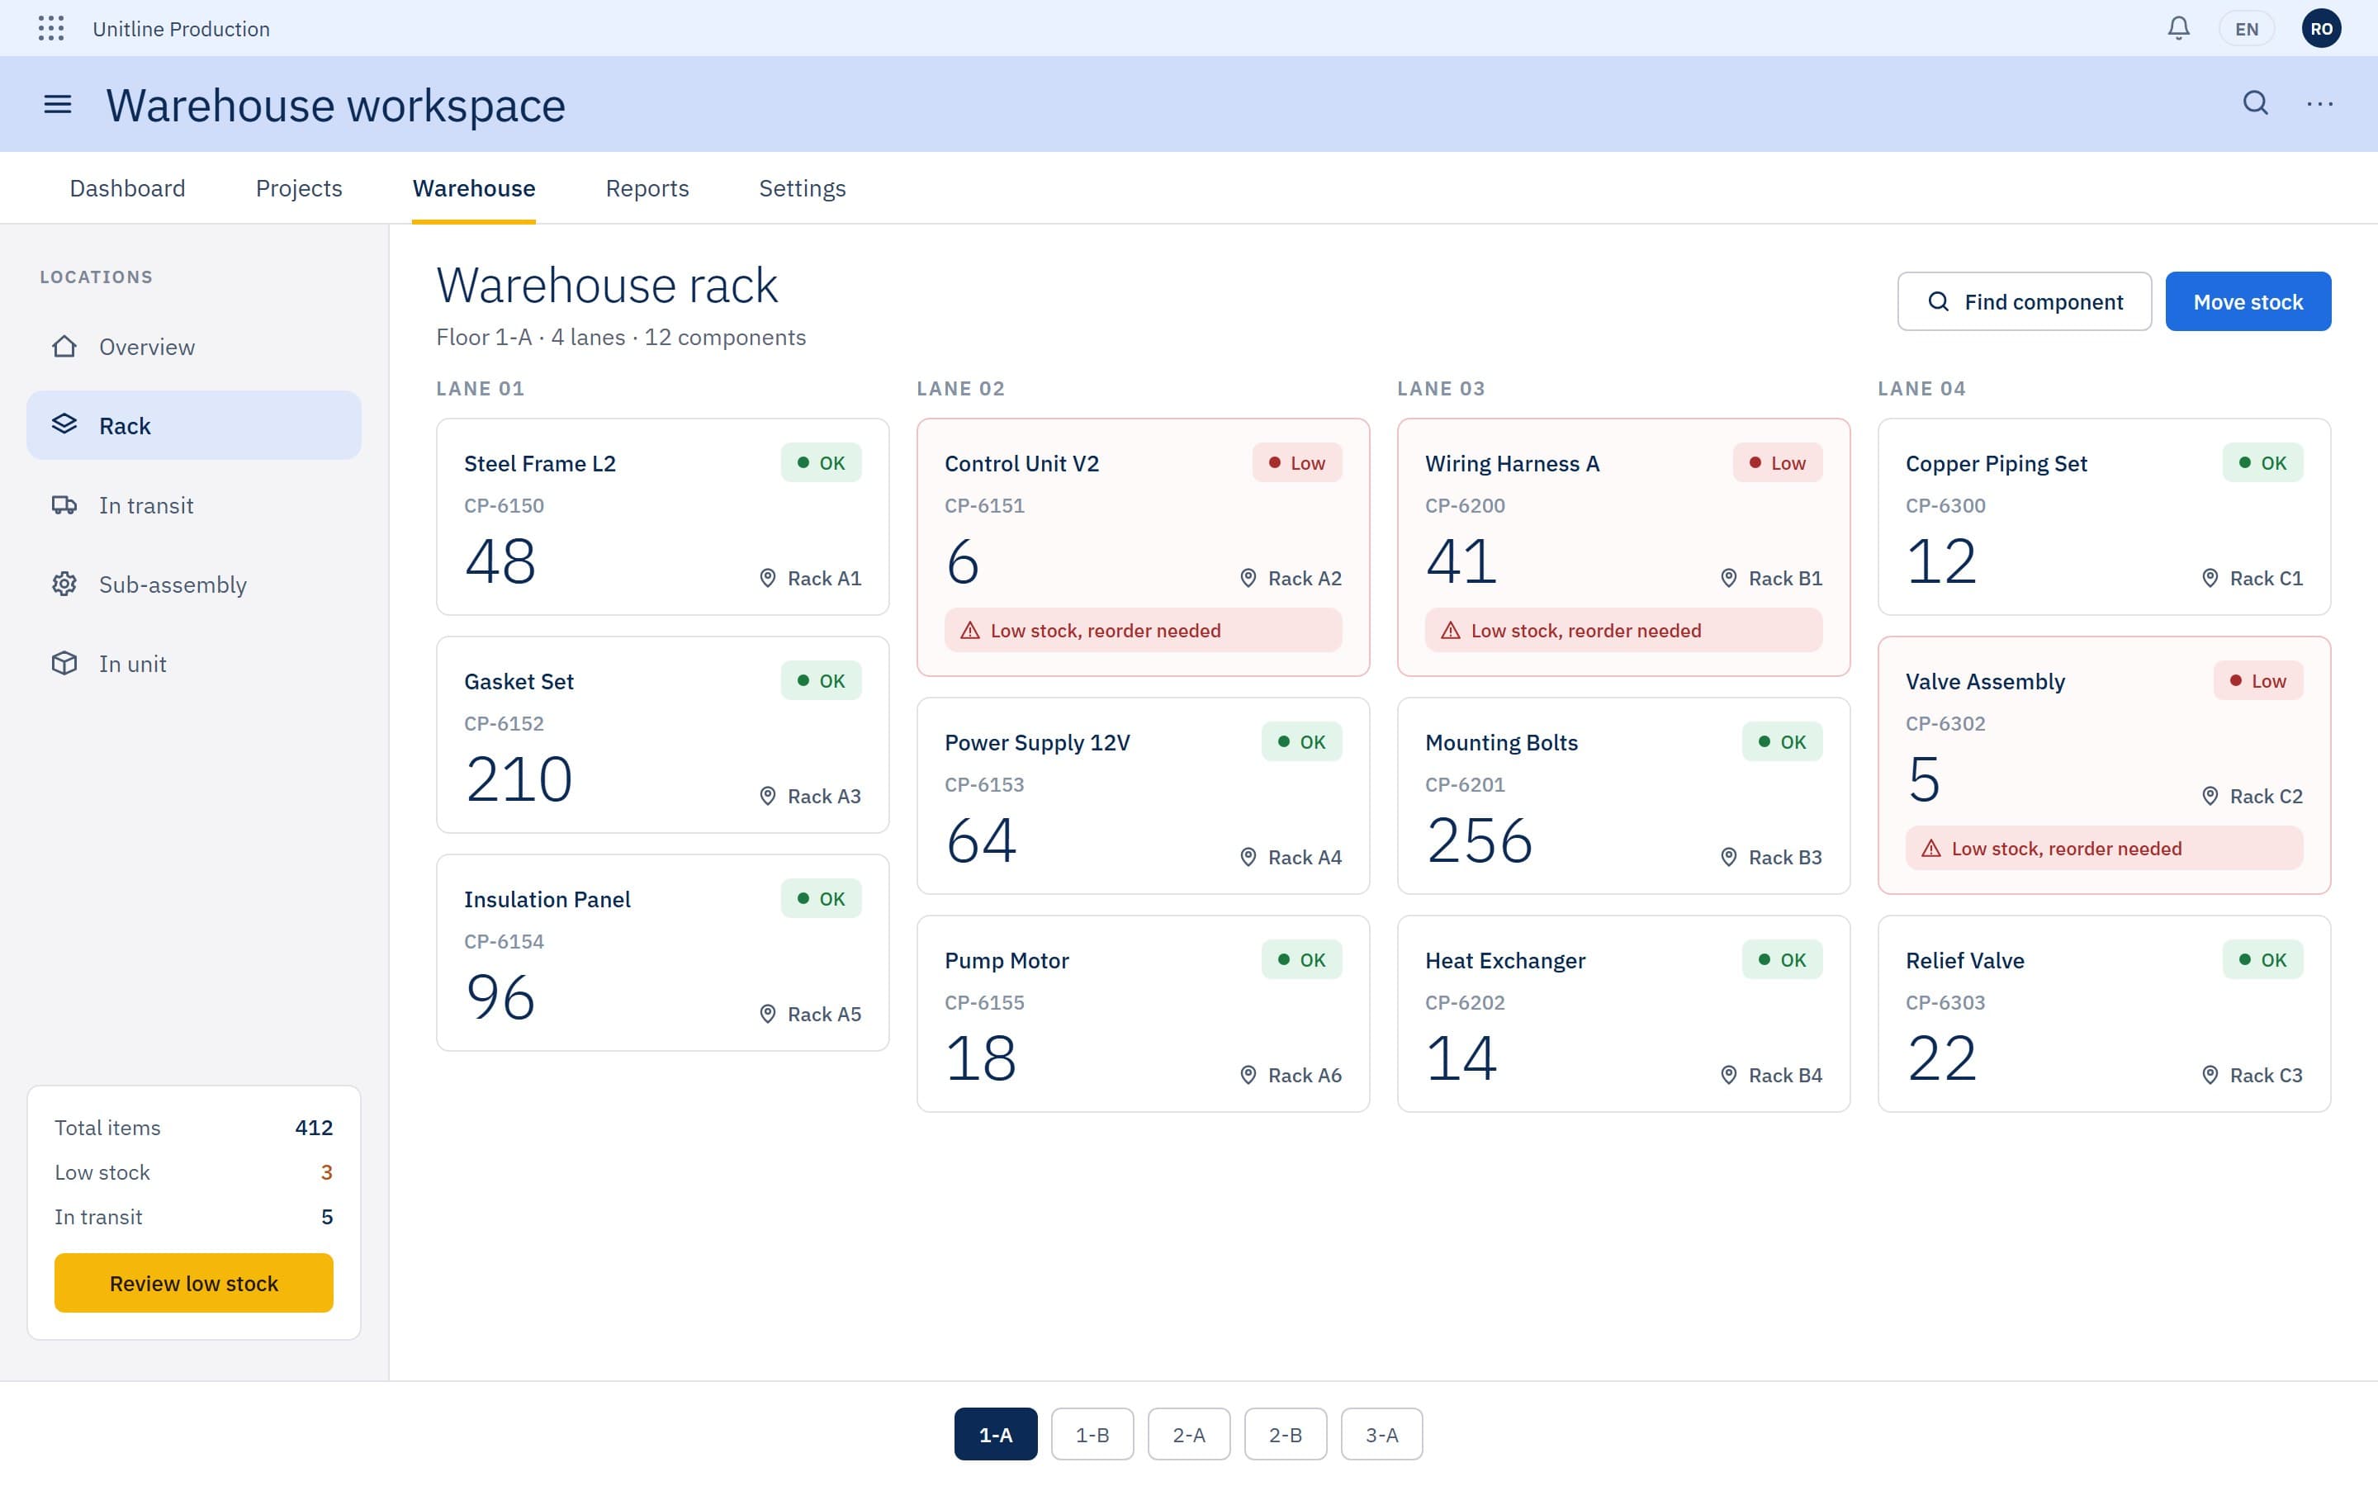Click the Pump Motor card title
The image size is (2378, 1486).
1007,960
